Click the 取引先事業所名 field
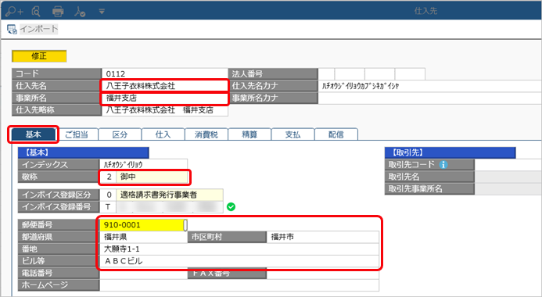Screen dimensions: 542x297 coord(508,189)
